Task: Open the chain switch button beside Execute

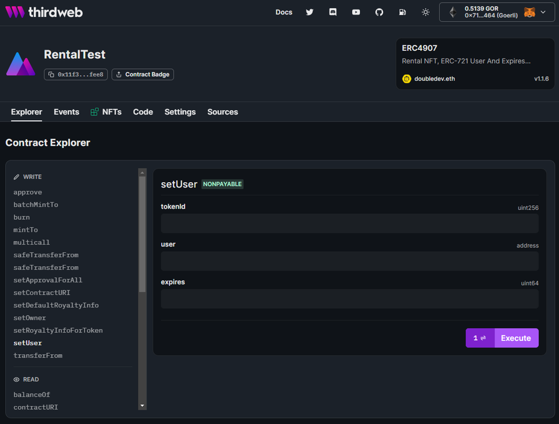Action: [x=479, y=338]
